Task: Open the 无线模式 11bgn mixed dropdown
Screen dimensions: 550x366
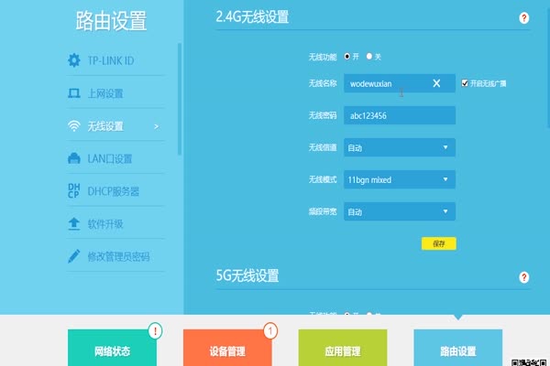Action: coord(400,179)
